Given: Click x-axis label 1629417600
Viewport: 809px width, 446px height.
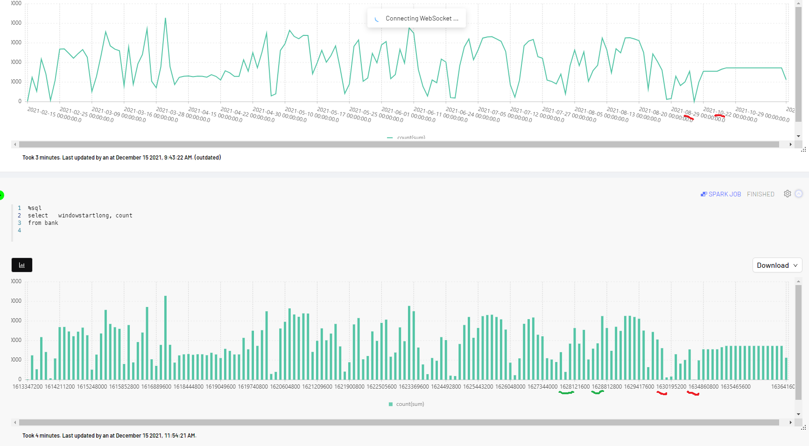Looking at the screenshot, I should pyautogui.click(x=640, y=387).
